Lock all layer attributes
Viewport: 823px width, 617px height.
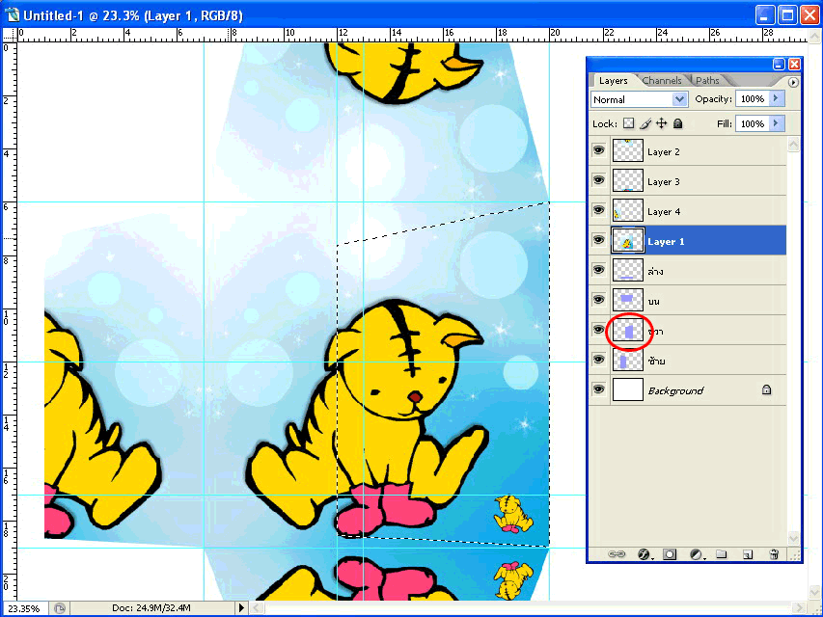point(677,123)
